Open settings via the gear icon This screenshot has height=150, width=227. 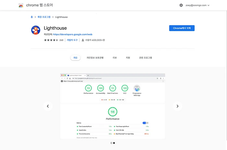pos(181,5)
